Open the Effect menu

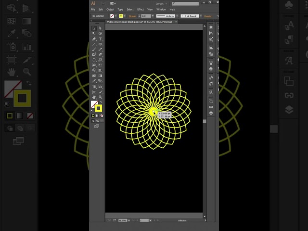[141, 10]
